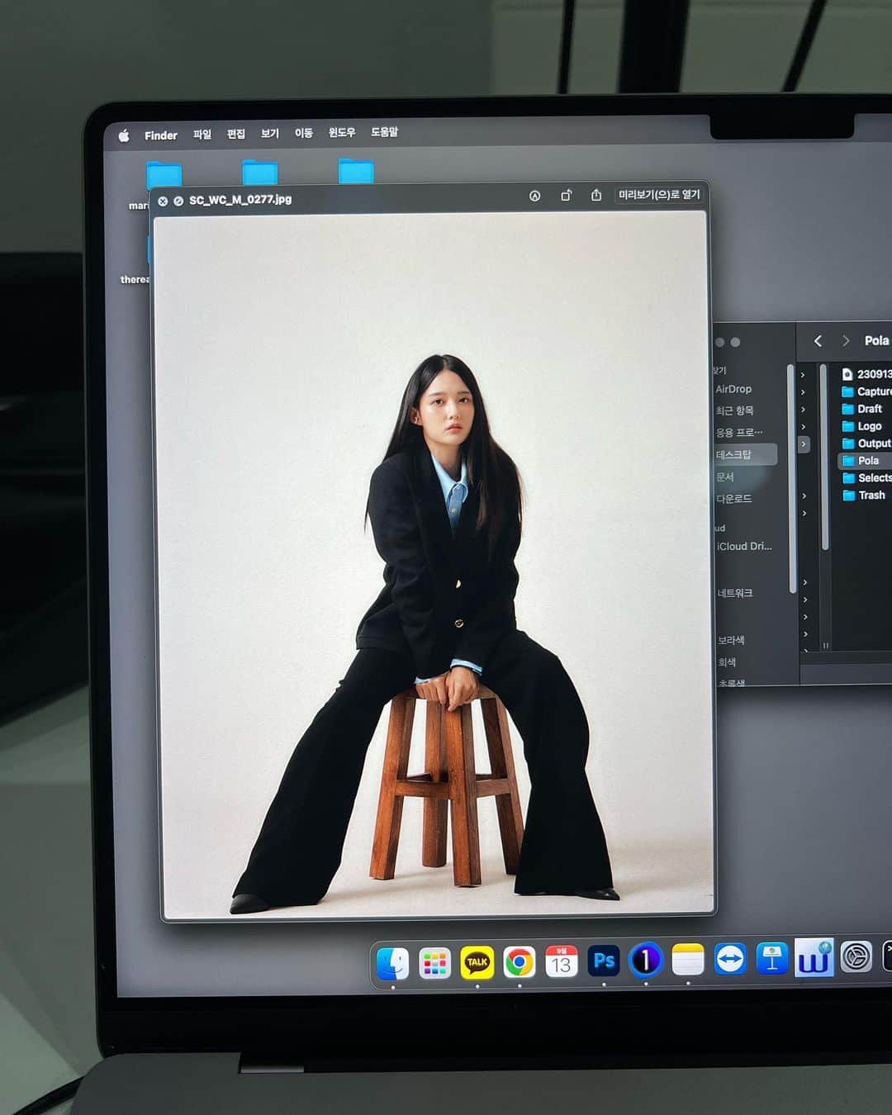Open the 보기 menu in the menu bar
Image resolution: width=892 pixels, height=1115 pixels.
270,133
